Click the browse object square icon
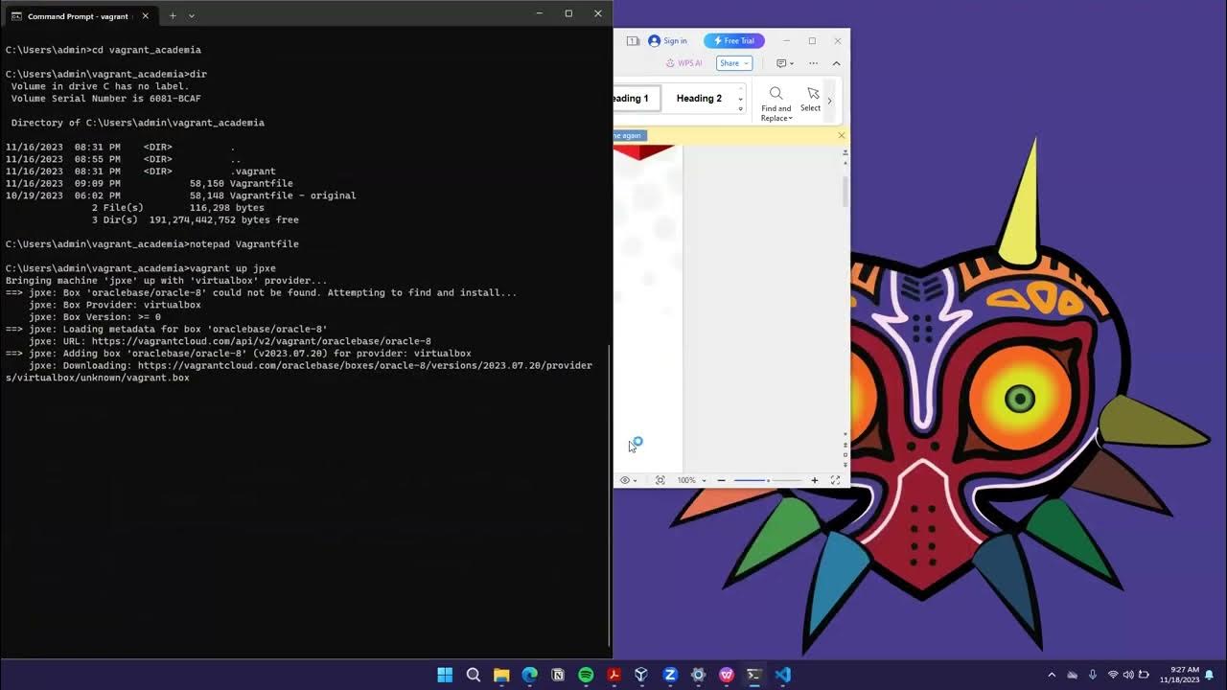The image size is (1227, 690). tap(845, 454)
